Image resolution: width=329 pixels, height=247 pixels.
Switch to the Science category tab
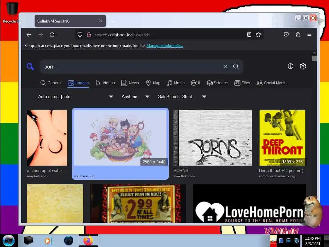click(217, 83)
